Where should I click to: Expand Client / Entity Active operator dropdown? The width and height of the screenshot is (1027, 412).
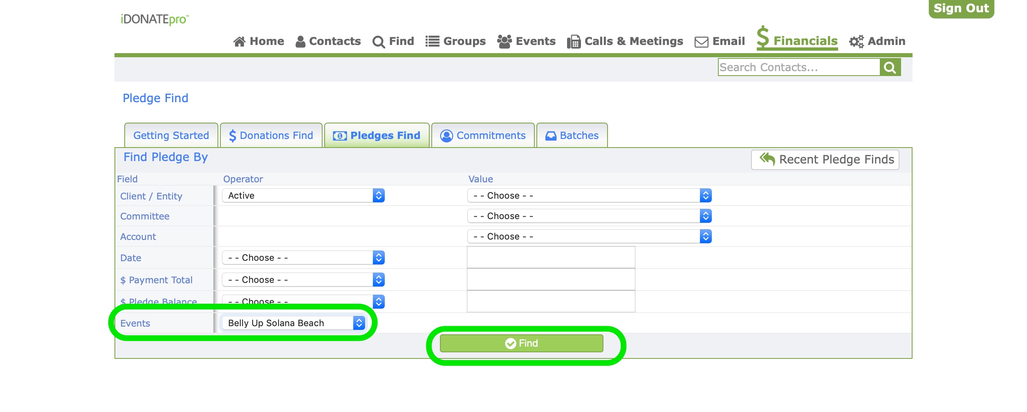(303, 196)
